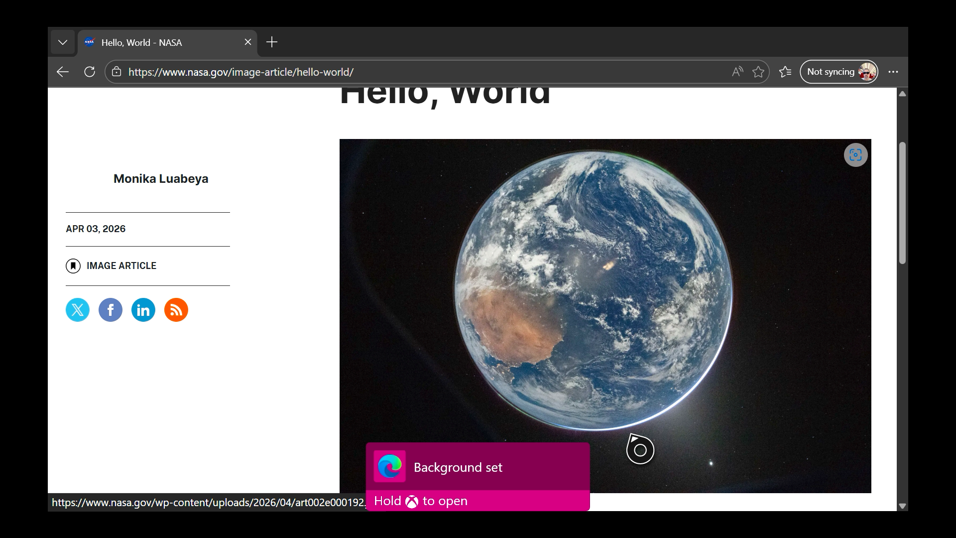Screen dimensions: 956x538
Task: Open the IMAGE ARTICLE category link
Action: coord(121,266)
